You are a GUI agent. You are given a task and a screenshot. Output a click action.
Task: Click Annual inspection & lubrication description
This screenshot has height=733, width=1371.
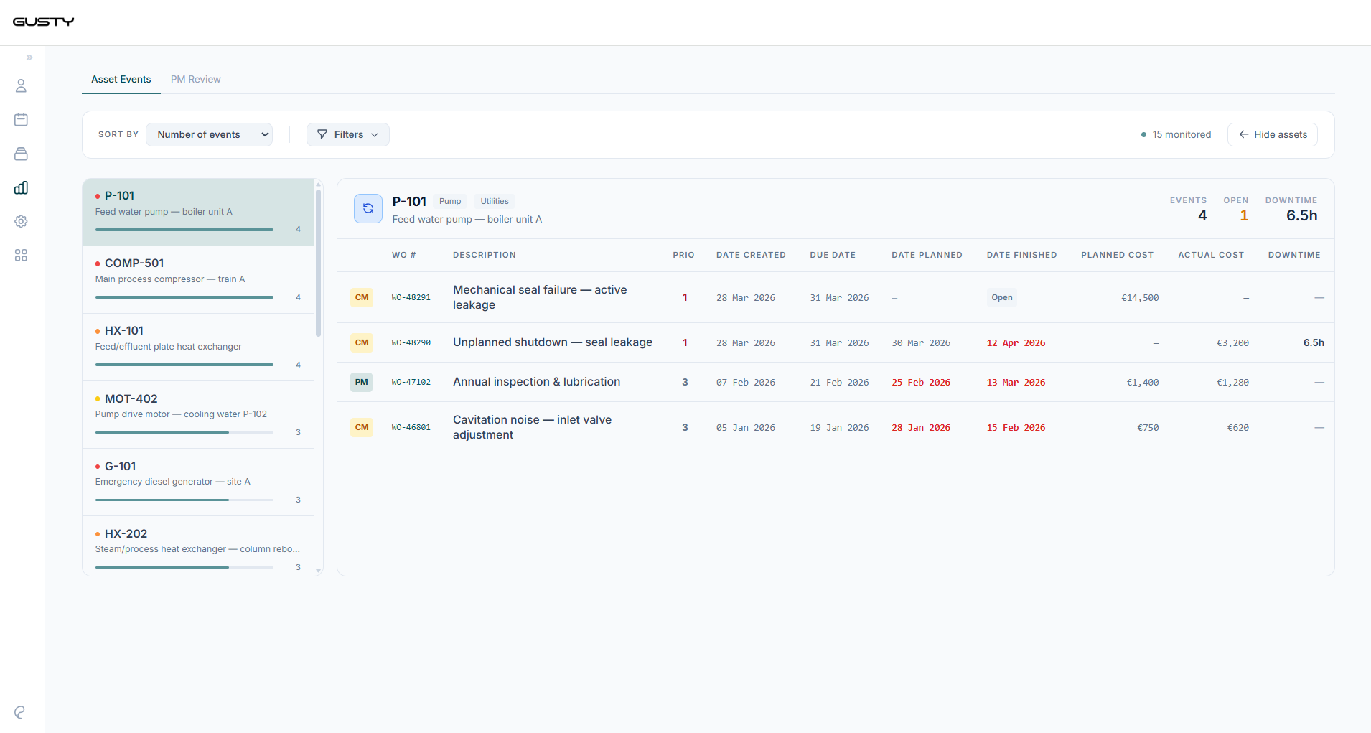point(536,382)
